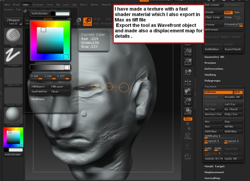Adjust the grayscale intensity slider

50,67
